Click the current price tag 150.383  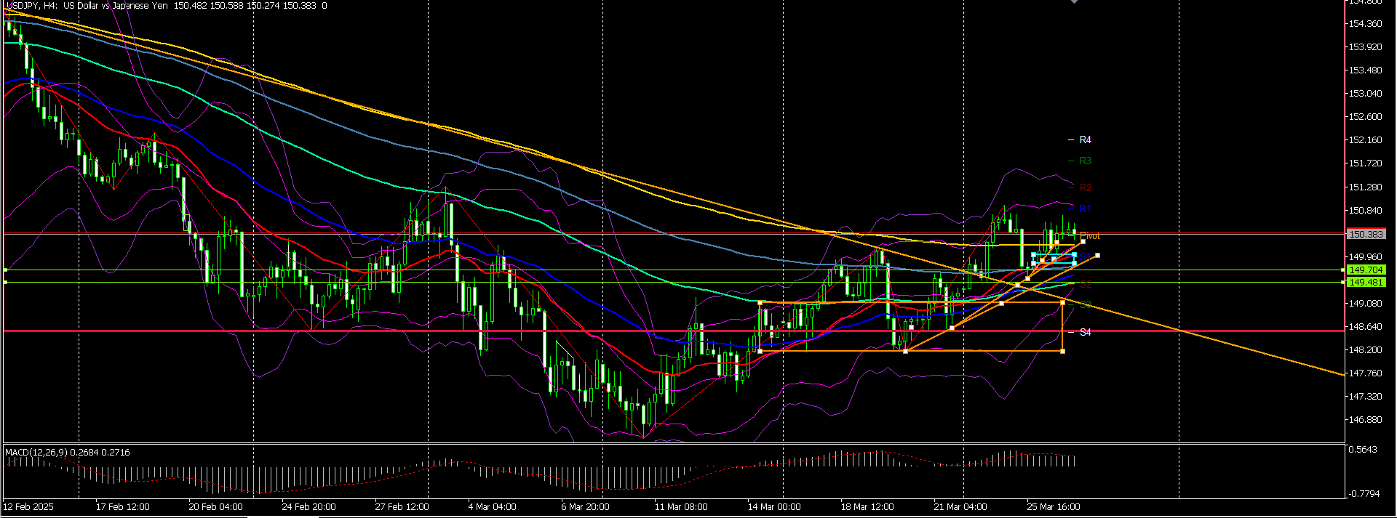pos(1366,234)
